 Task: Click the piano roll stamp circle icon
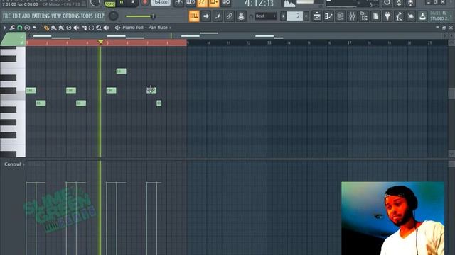click(x=27, y=28)
